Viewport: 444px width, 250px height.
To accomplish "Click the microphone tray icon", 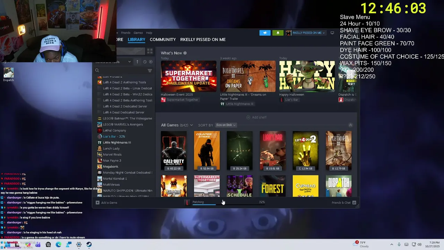I will (399, 244).
